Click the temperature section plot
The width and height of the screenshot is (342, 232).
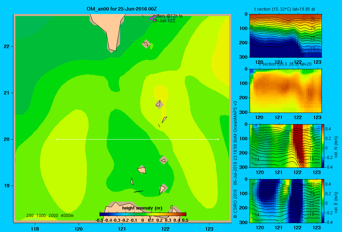pyautogui.click(x=286, y=35)
